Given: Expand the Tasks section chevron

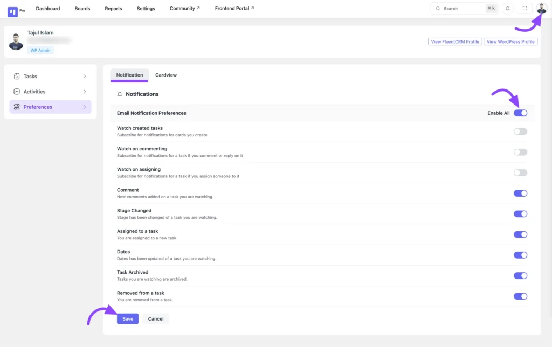Looking at the screenshot, I should click(85, 76).
